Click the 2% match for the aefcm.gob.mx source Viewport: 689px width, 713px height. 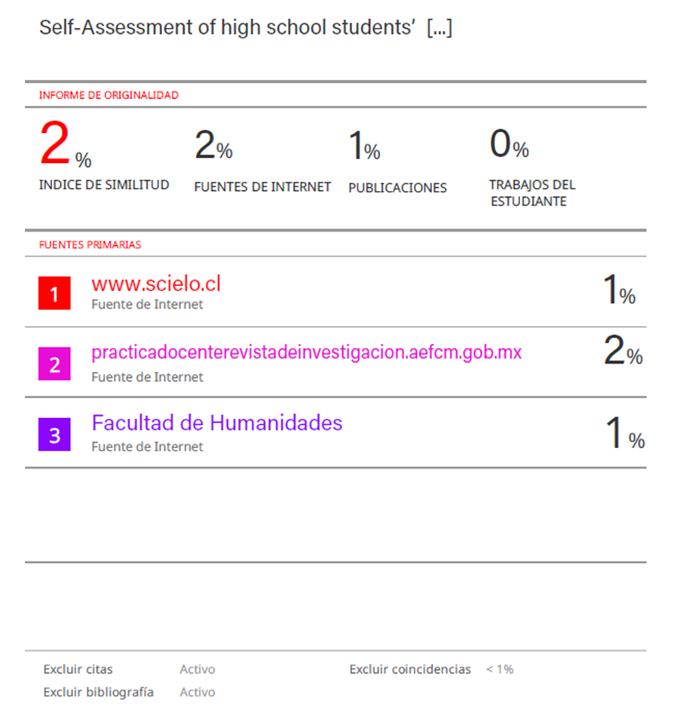(623, 352)
